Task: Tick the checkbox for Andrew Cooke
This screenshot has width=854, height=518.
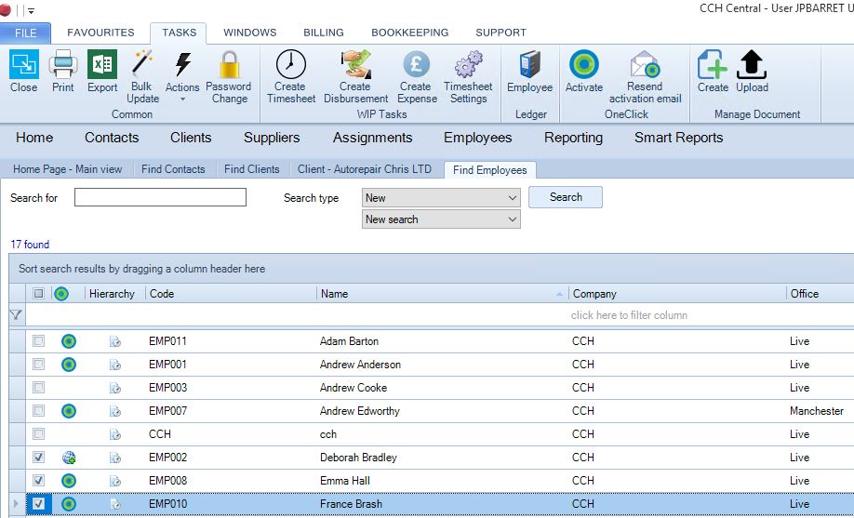Action: 39,387
